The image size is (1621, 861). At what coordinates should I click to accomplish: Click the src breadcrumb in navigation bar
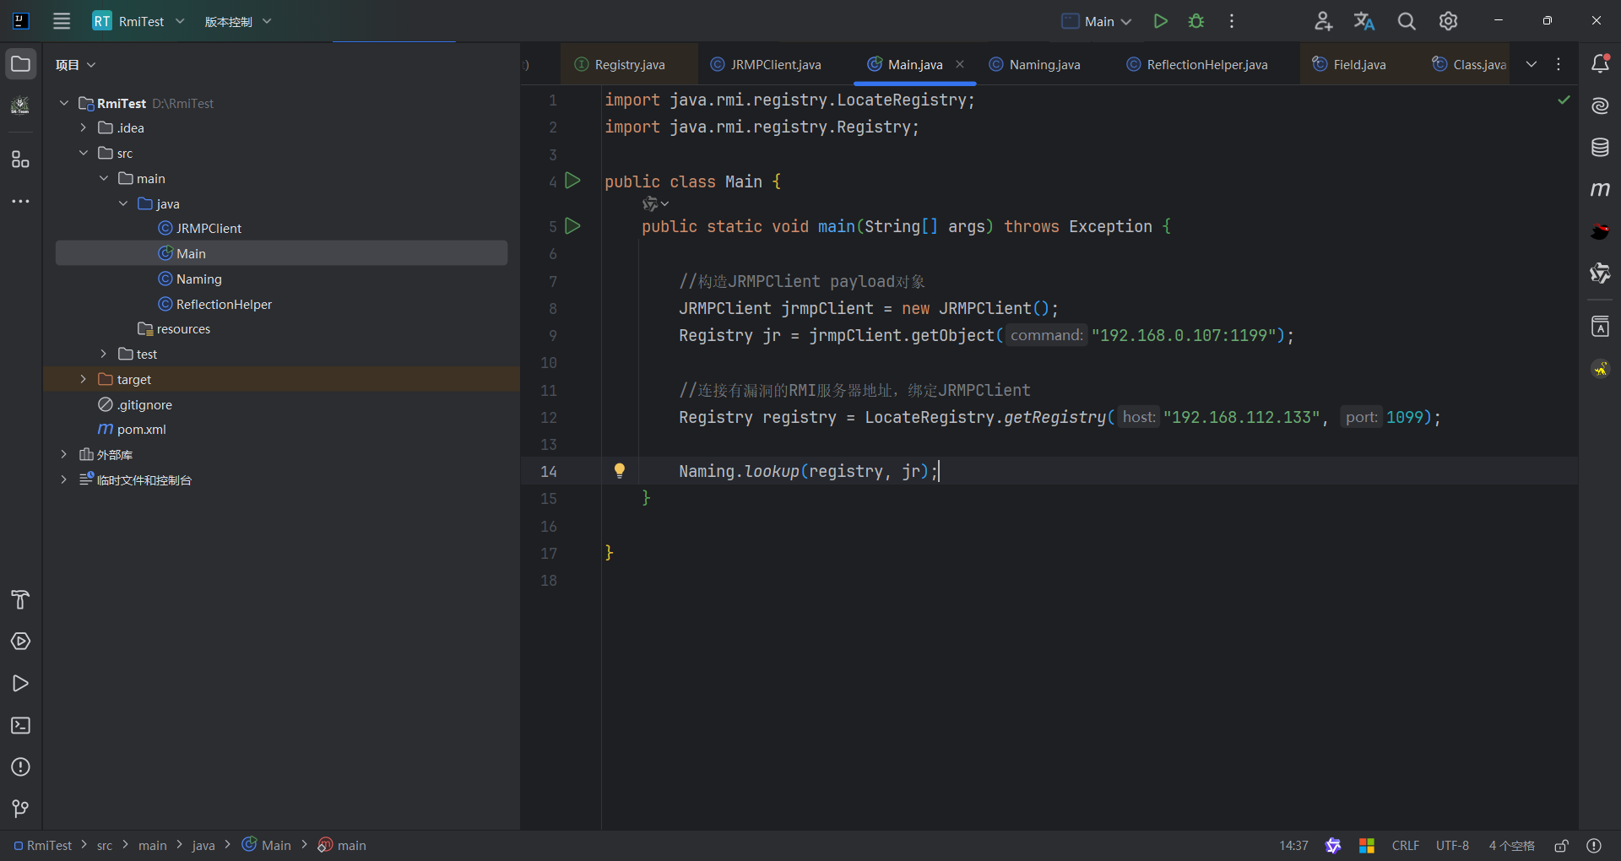105,846
